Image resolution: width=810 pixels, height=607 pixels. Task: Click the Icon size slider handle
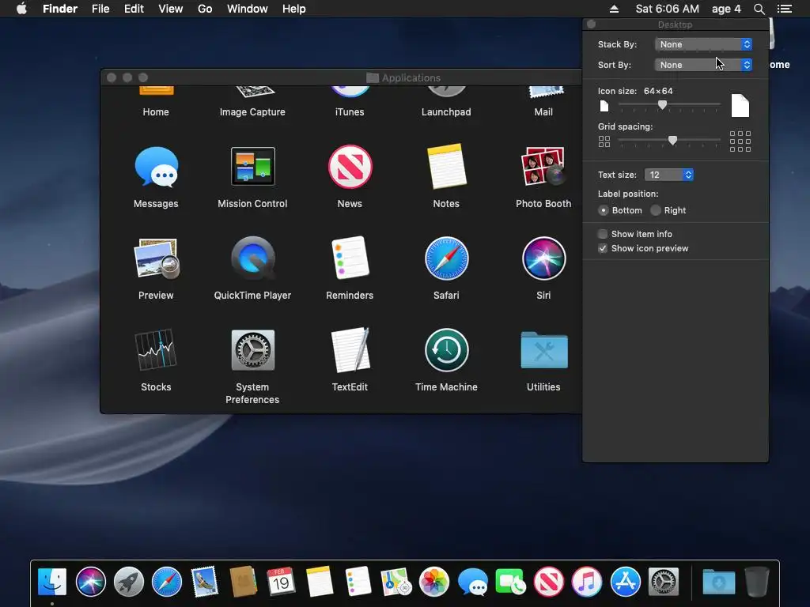(x=662, y=105)
